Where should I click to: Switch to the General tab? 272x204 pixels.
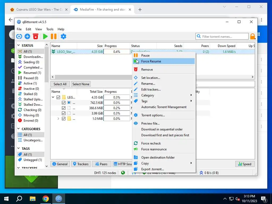coord(60,164)
